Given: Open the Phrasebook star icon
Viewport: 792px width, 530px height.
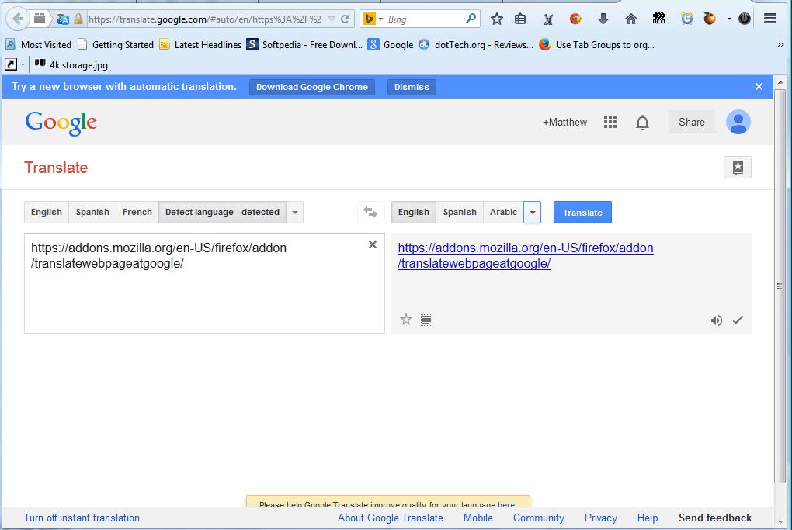Looking at the screenshot, I should pos(738,167).
